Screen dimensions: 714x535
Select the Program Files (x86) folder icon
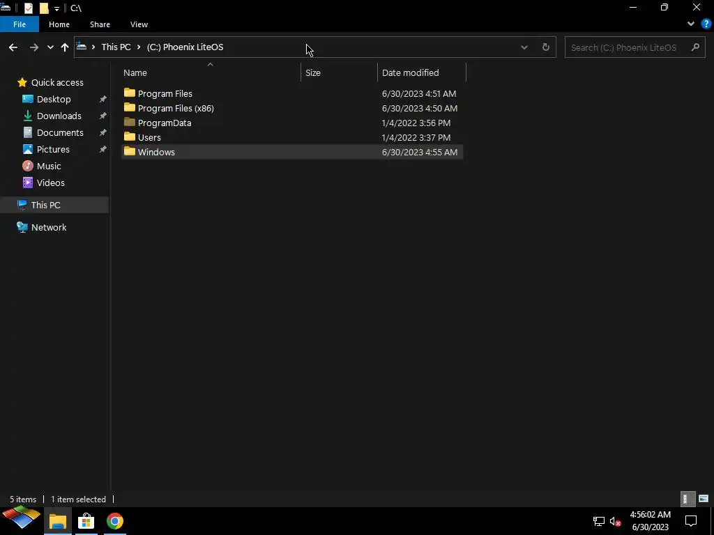[x=130, y=107]
